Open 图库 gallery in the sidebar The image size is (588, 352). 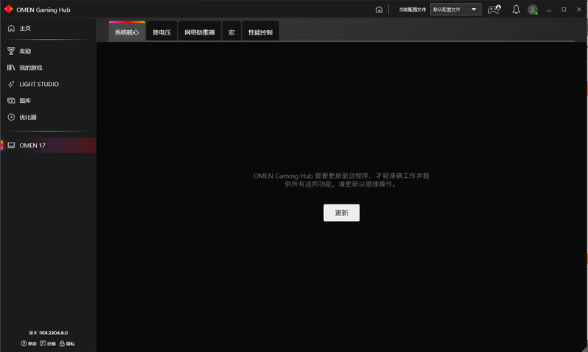coord(25,101)
